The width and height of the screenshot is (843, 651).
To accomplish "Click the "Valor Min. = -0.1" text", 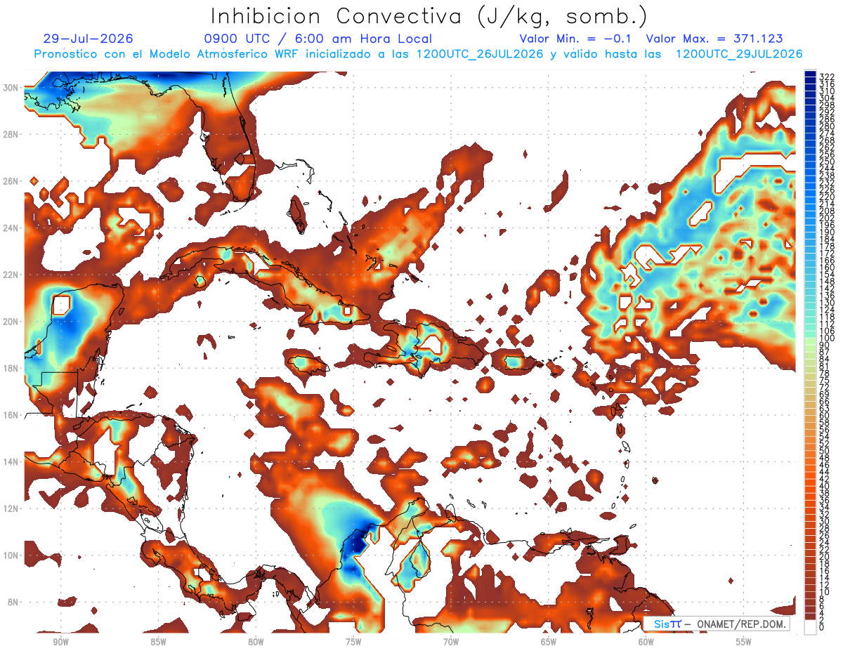I will 576,39.
